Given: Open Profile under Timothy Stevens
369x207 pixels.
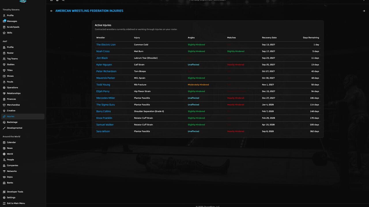Looking at the screenshot, I should [10, 16].
